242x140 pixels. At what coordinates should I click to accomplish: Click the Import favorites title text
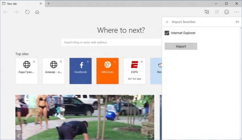184,22
